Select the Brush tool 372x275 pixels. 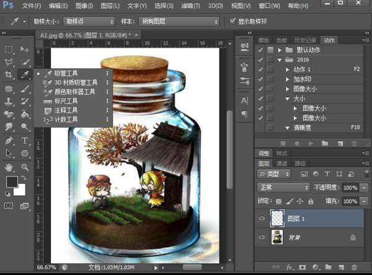[x=25, y=89]
